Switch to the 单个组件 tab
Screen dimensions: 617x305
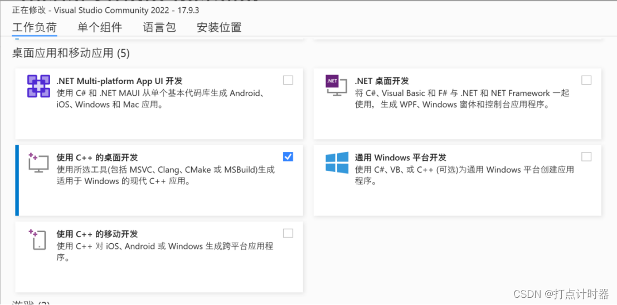[100, 27]
